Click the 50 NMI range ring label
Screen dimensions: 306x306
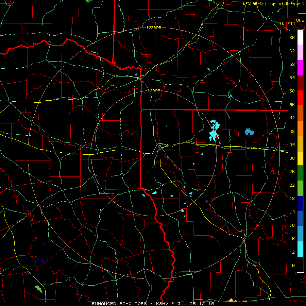tap(154, 90)
